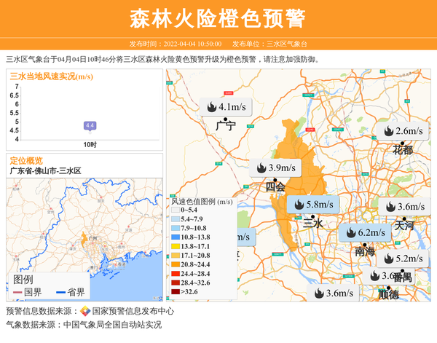Click the 4.4 data point on wind chart
The width and height of the screenshot is (437, 343).
coord(90,126)
